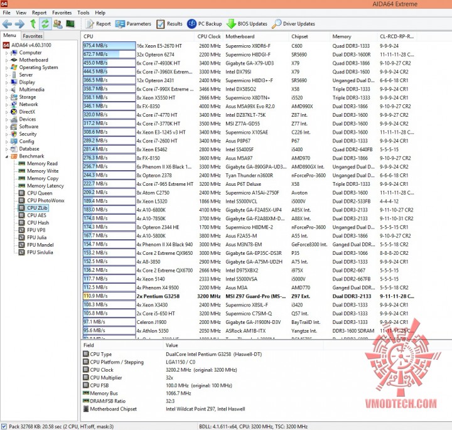Expand the Operating System node
This screenshot has width=452, height=430.
(x=6, y=68)
